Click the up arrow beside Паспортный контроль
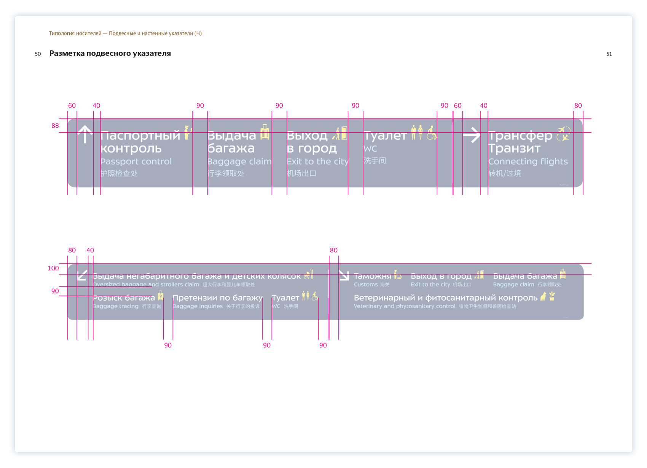 [85, 134]
